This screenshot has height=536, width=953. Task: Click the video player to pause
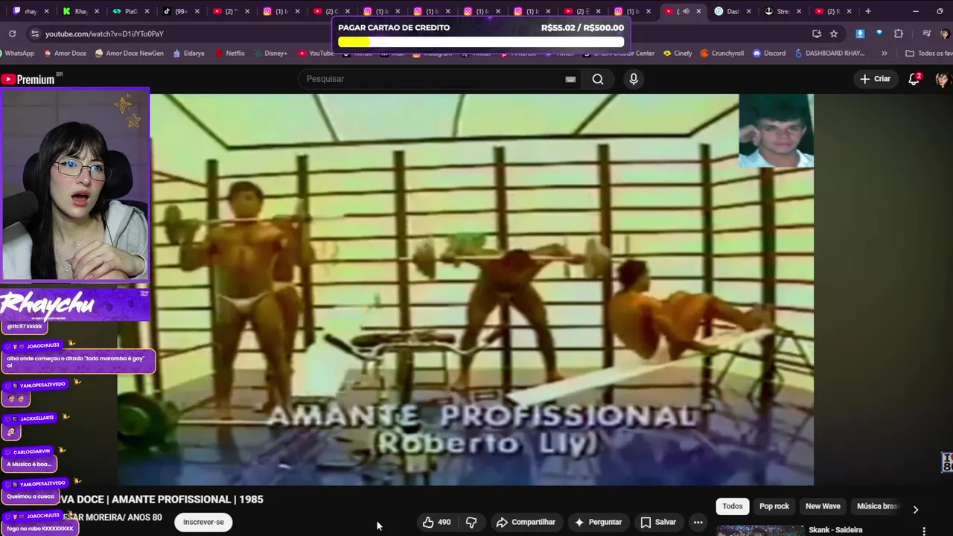click(x=465, y=290)
